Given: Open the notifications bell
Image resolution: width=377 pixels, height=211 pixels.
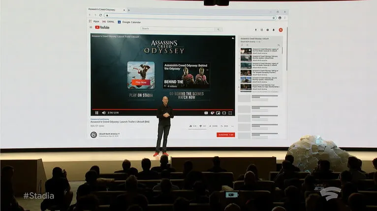Looking at the screenshot, I should point(274,30).
